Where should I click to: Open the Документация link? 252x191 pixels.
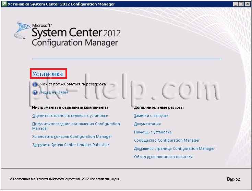pyautogui.click(x=147, y=124)
